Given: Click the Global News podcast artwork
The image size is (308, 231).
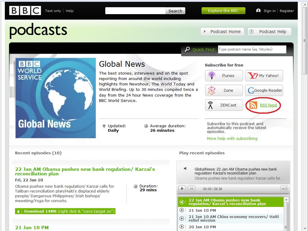Looking at the screenshot, I should (56, 98).
